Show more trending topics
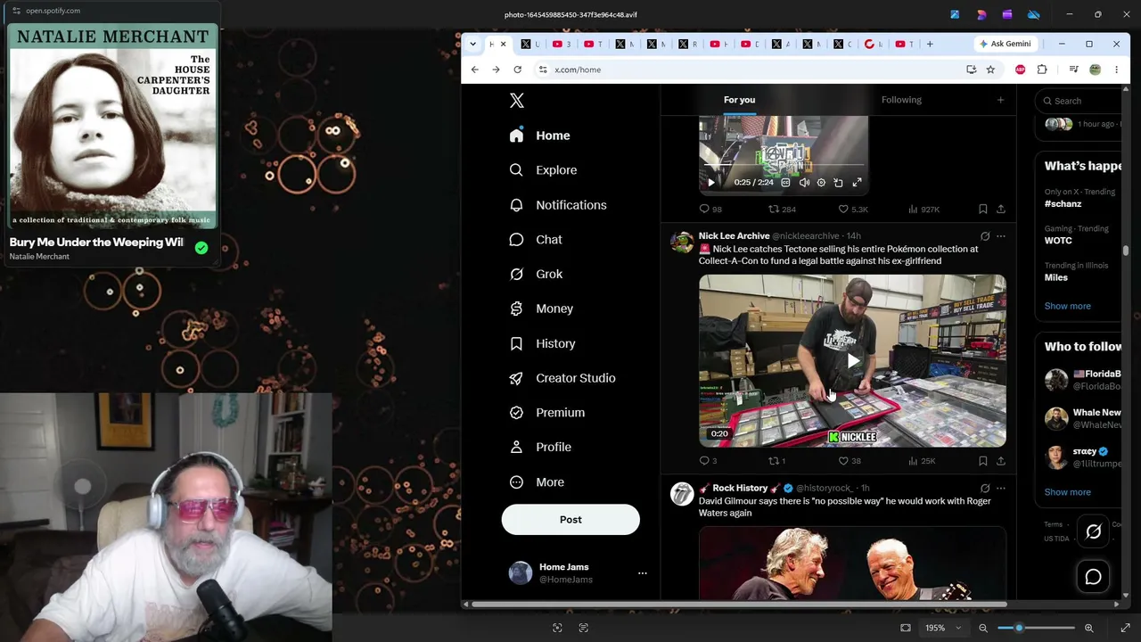 [x=1067, y=306]
